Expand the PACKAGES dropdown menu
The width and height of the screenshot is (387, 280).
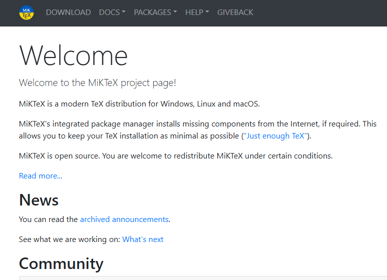(155, 12)
